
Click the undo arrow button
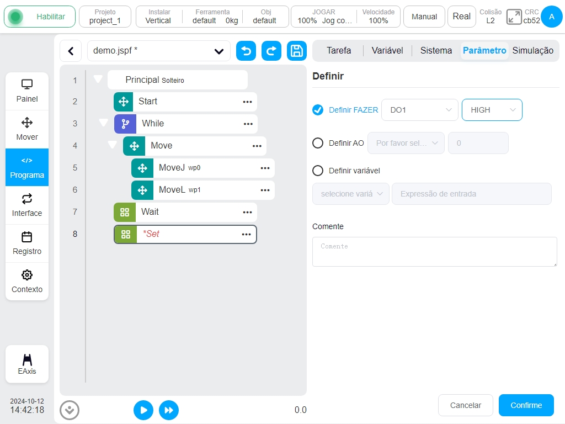[246, 51]
